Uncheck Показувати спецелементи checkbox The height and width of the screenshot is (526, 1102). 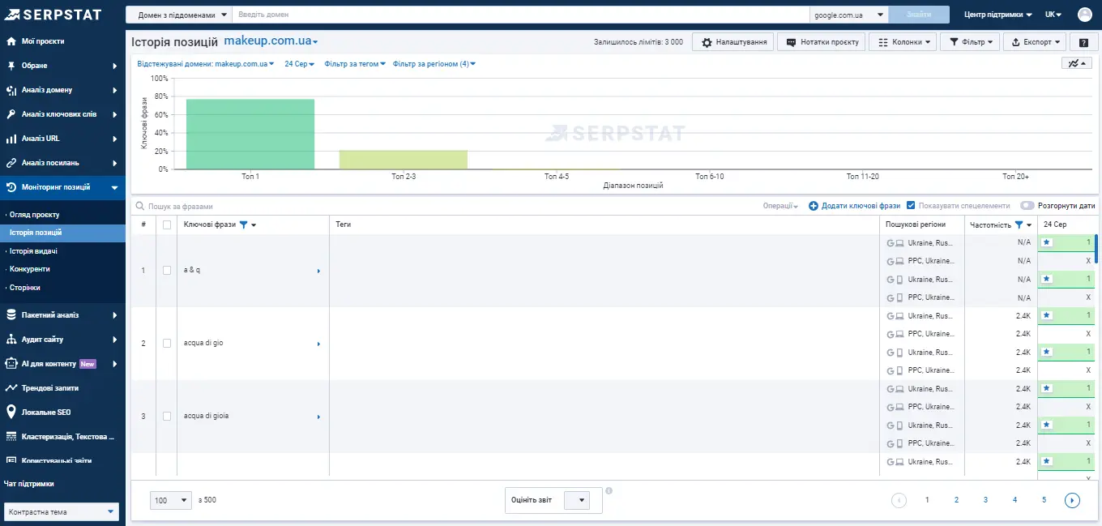coord(911,206)
